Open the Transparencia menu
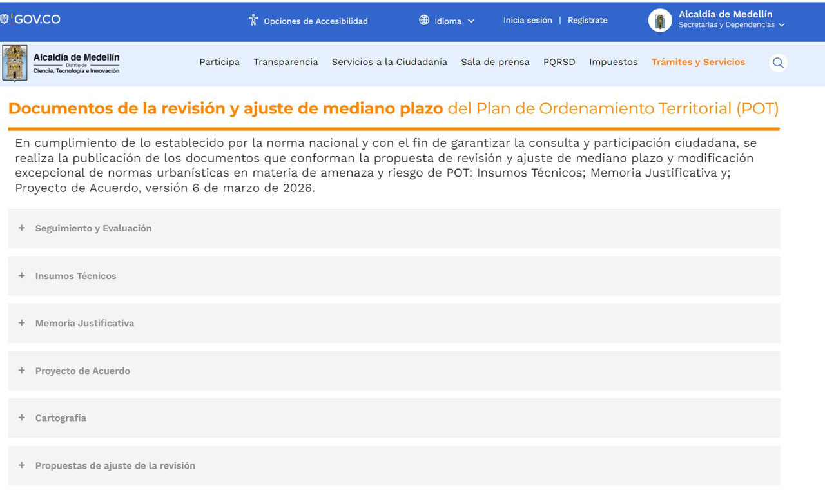The image size is (825, 497). (x=286, y=62)
